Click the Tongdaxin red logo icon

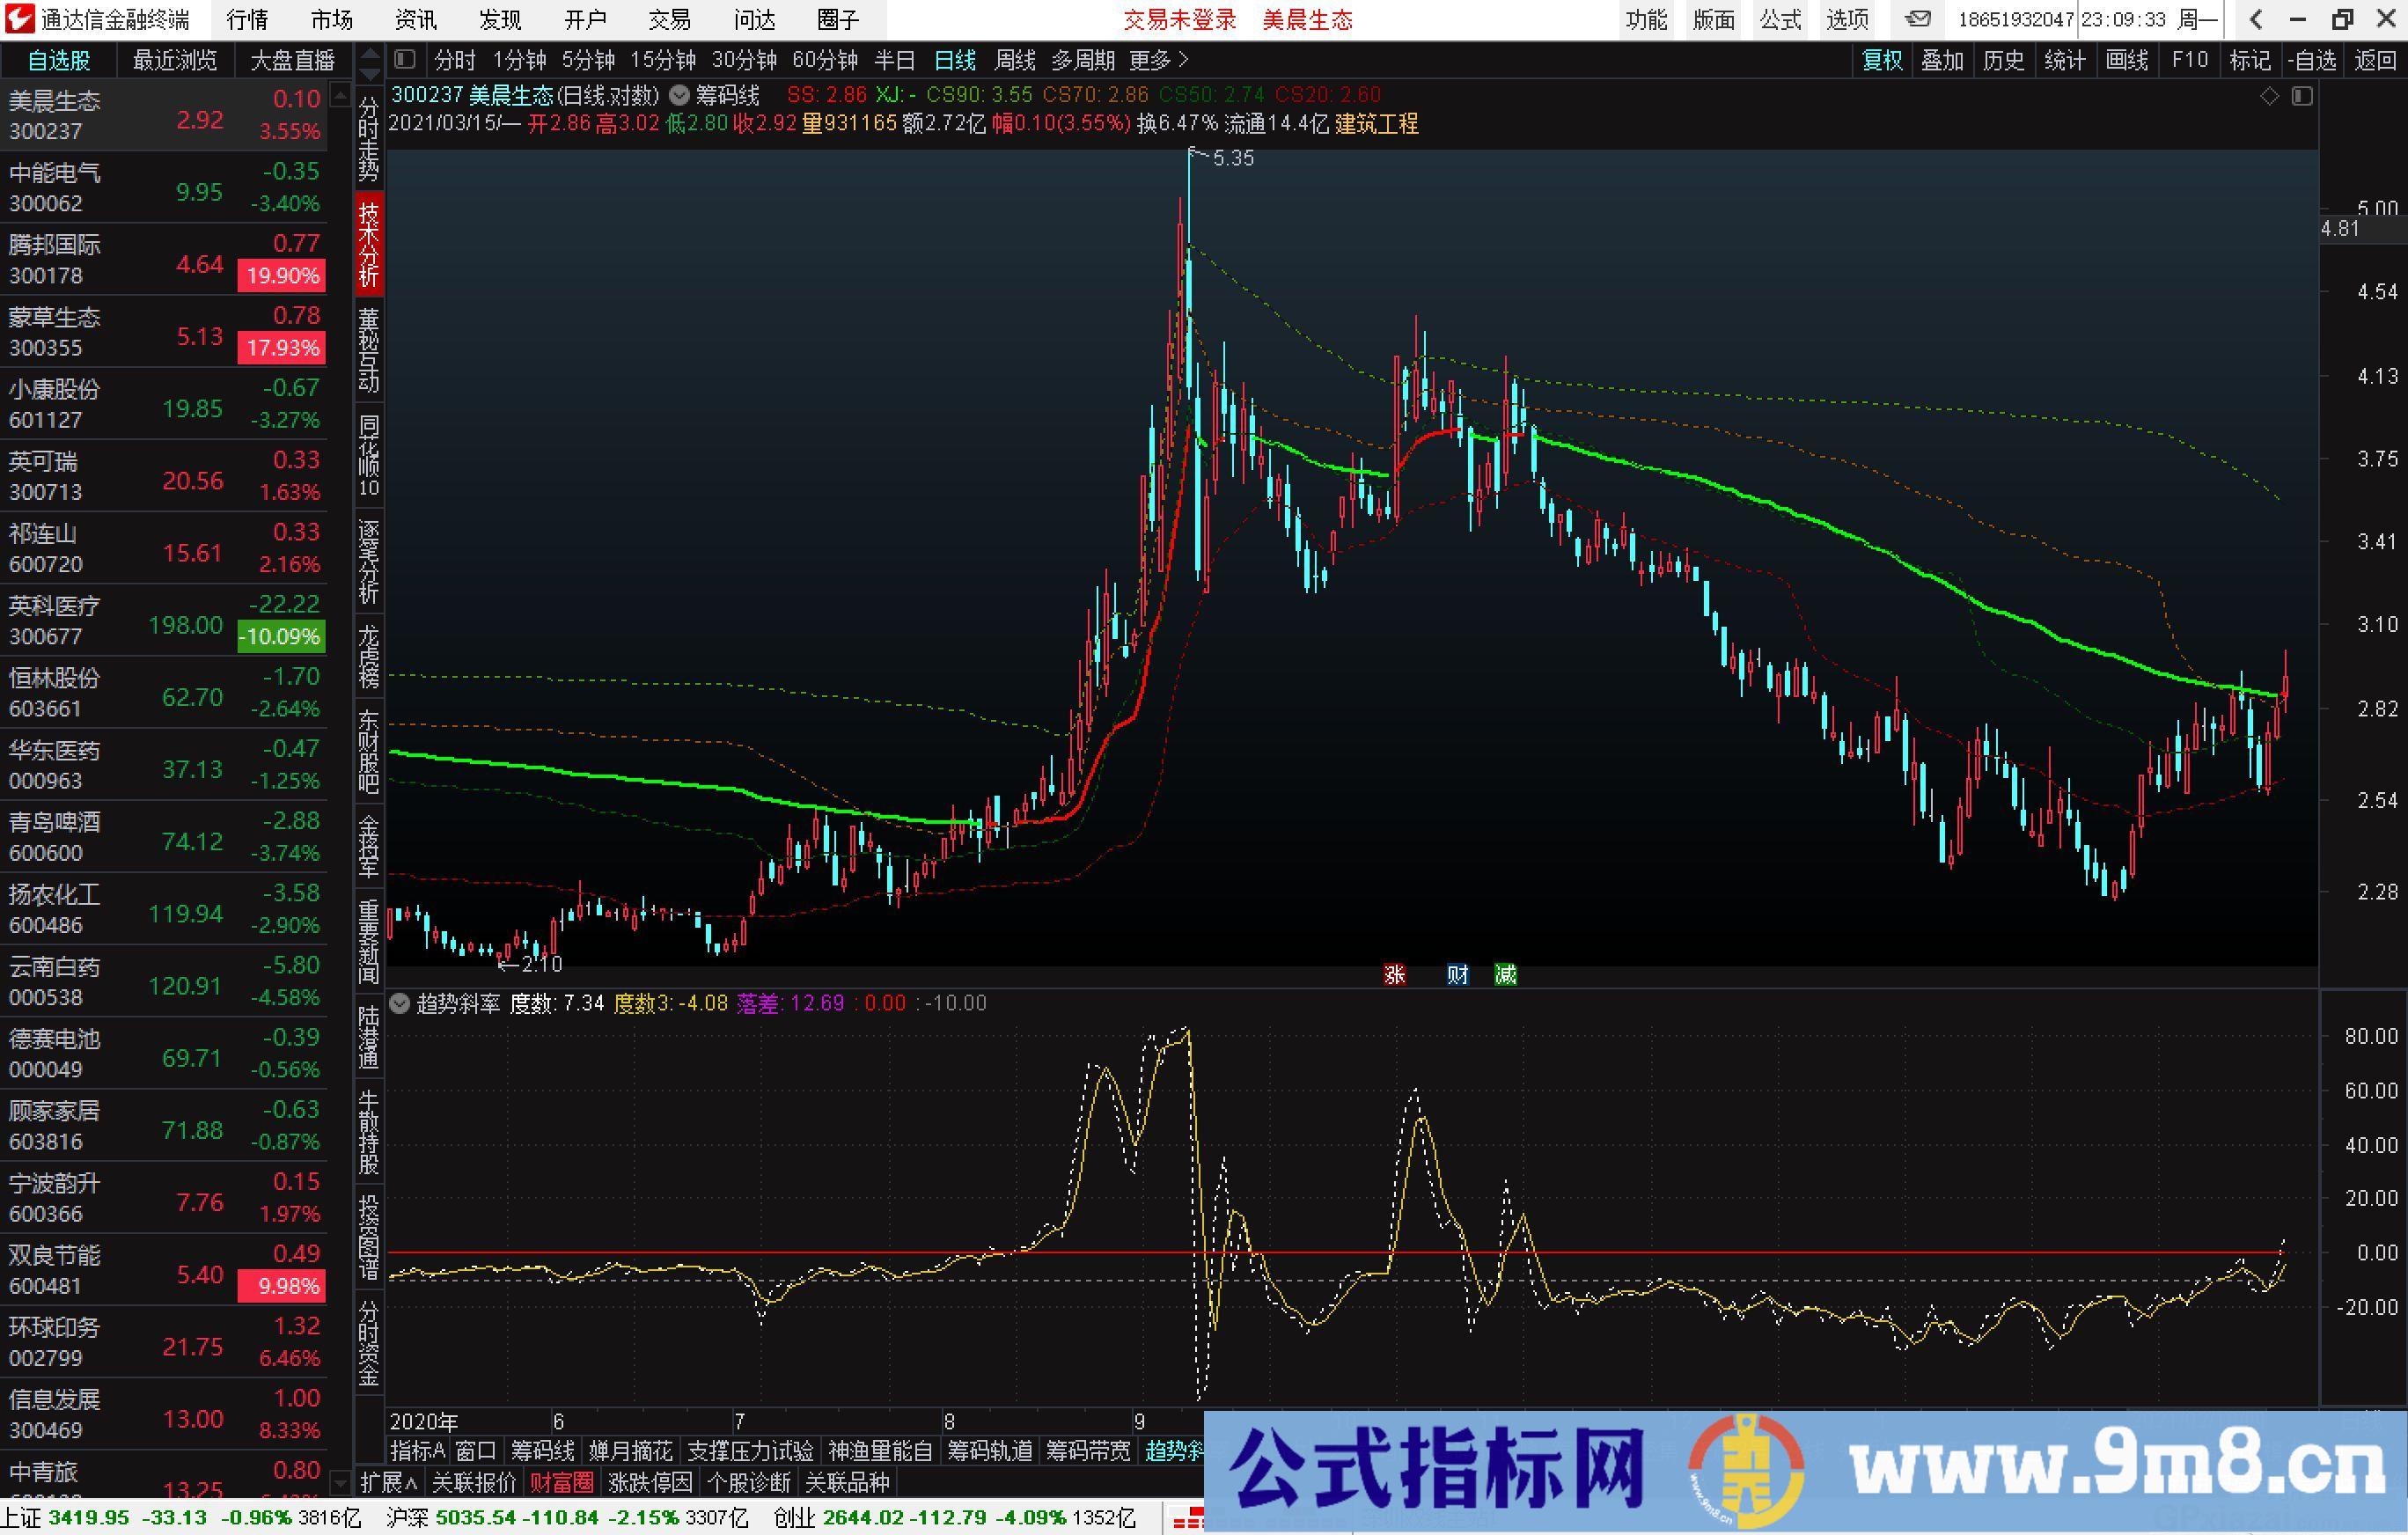(19, 19)
